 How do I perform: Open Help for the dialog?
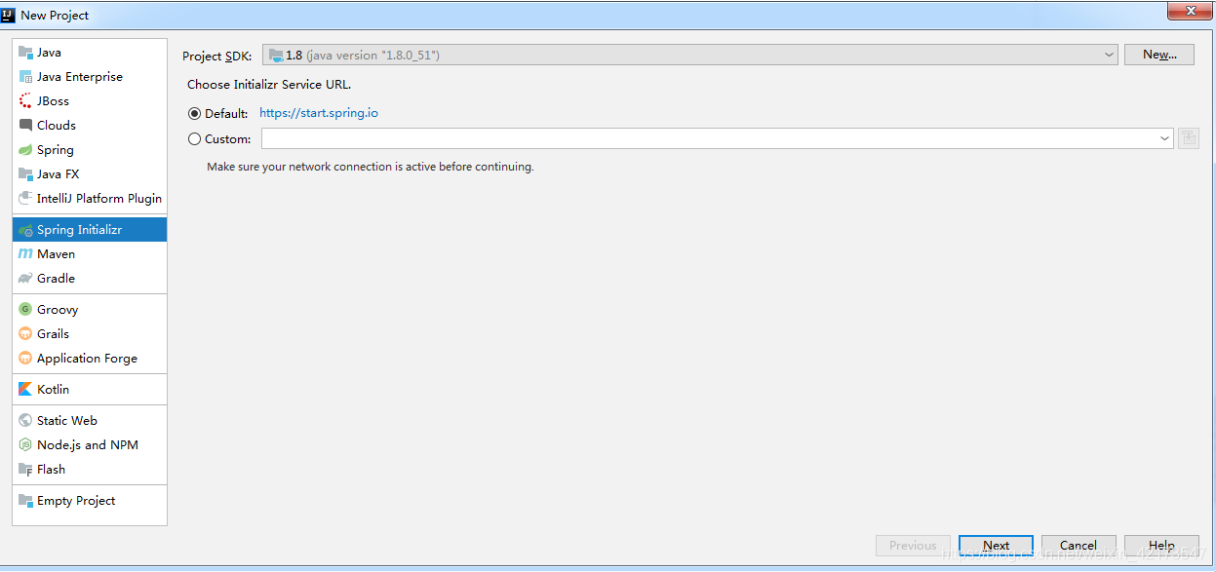click(1161, 546)
